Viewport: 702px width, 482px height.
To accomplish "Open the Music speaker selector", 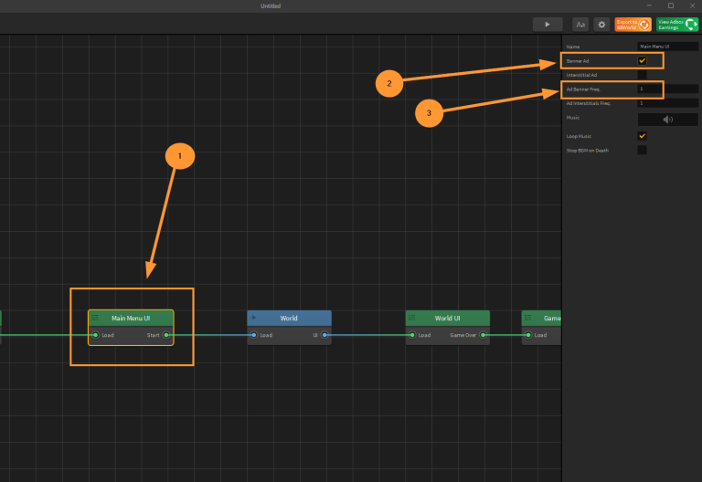I will (x=667, y=119).
